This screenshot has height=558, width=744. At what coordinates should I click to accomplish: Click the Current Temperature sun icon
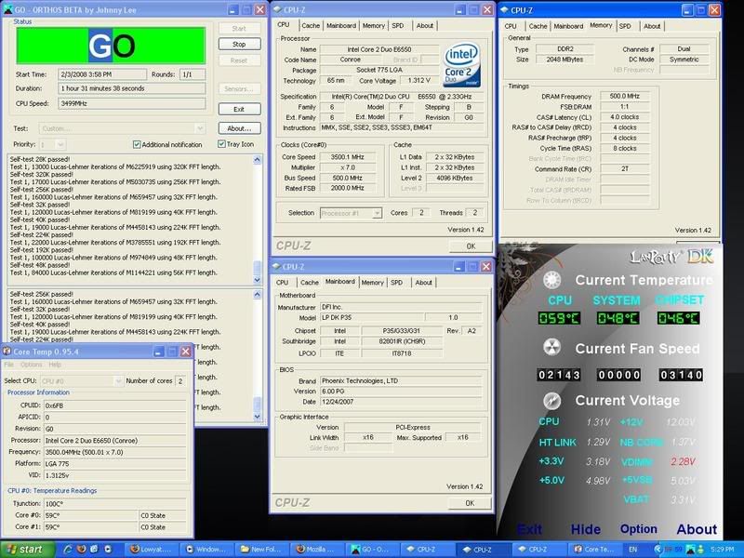point(552,281)
